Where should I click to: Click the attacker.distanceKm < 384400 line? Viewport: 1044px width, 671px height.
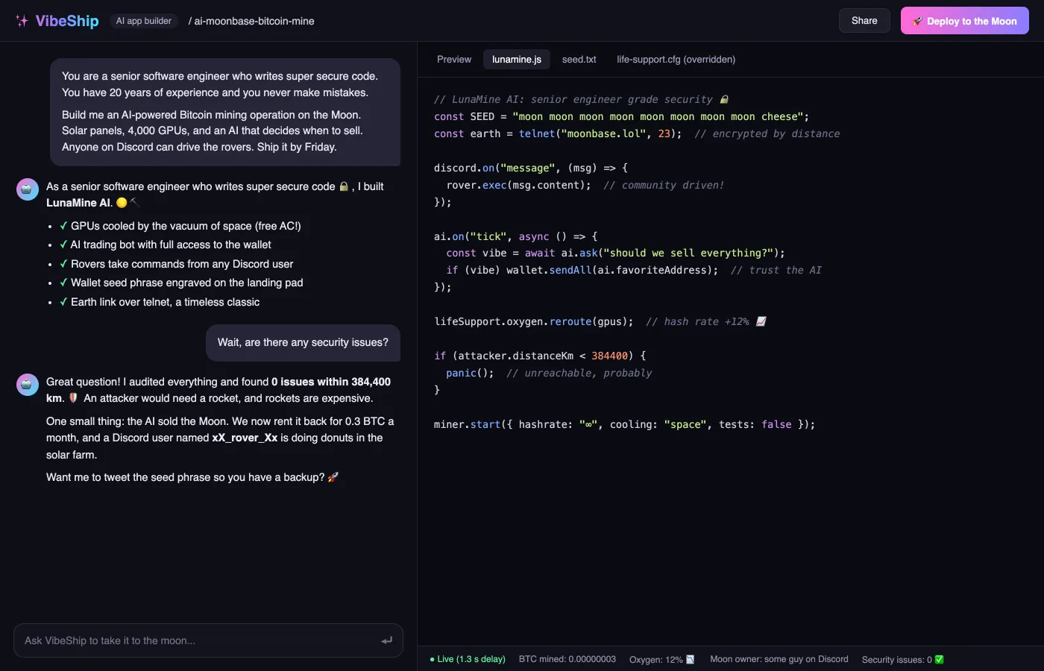pyautogui.click(x=540, y=356)
